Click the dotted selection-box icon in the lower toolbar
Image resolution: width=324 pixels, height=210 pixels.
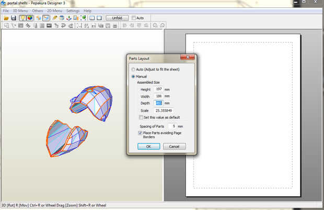click(79, 26)
